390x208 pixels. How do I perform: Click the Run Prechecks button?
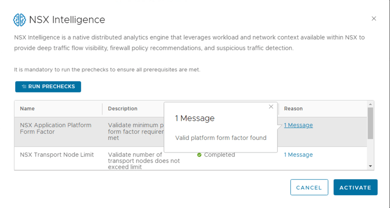coord(48,87)
